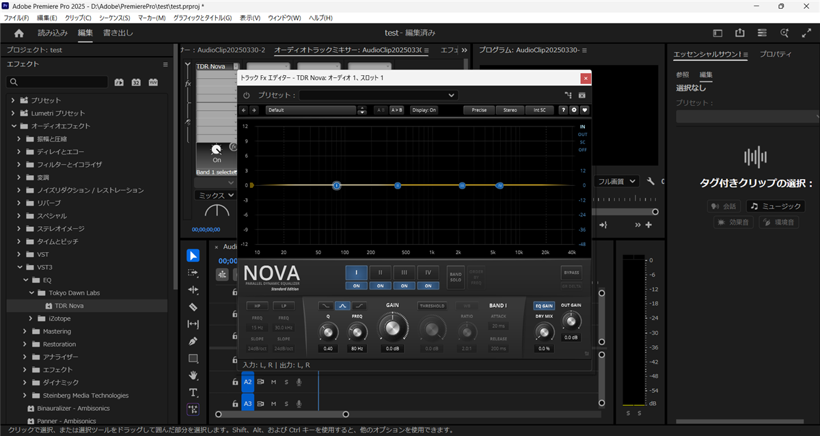The image size is (820, 436).
Task: Toggle Band II ON switch
Action: (x=381, y=286)
